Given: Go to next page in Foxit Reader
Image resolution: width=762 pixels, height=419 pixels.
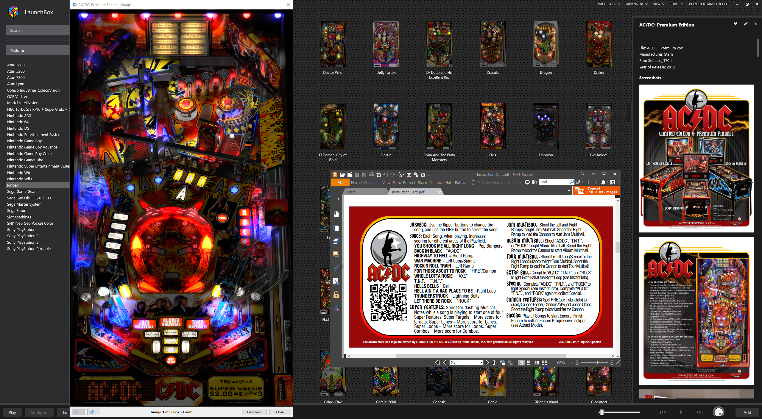Looking at the screenshot, I should tap(487, 362).
